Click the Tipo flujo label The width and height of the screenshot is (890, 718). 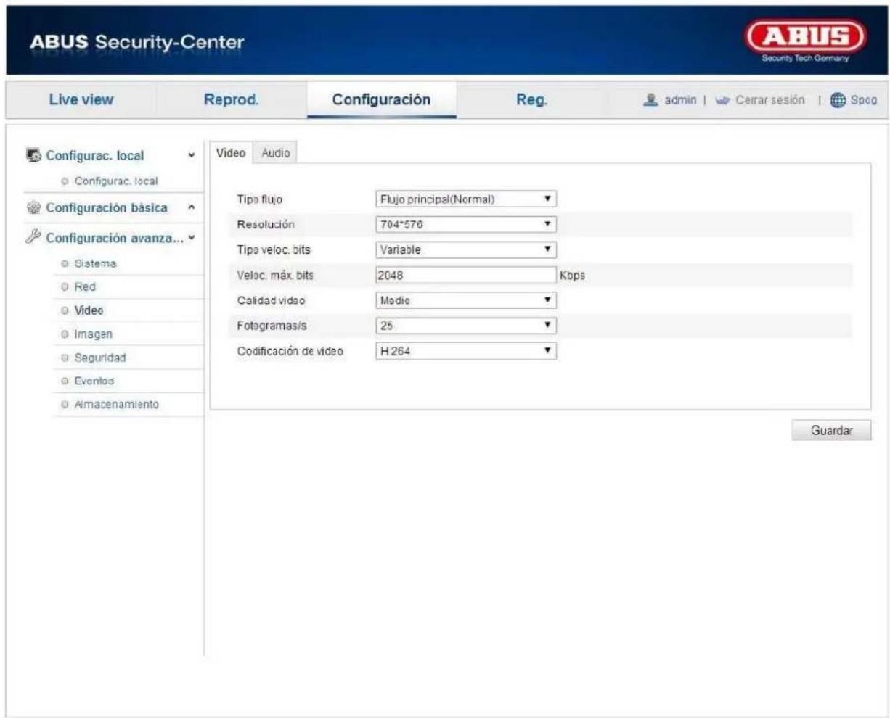point(259,199)
